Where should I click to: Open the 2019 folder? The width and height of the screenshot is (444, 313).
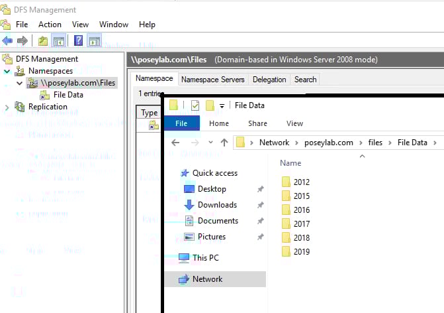[296, 251]
